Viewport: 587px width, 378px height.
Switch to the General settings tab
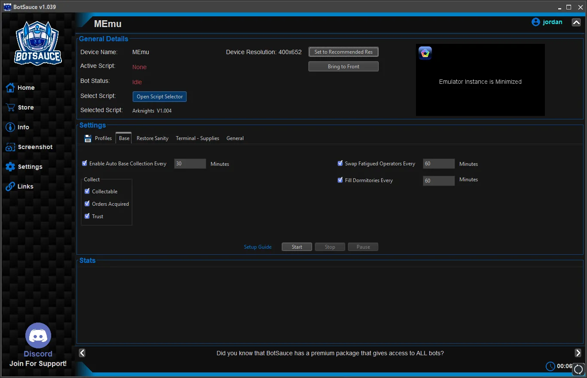pyautogui.click(x=235, y=138)
